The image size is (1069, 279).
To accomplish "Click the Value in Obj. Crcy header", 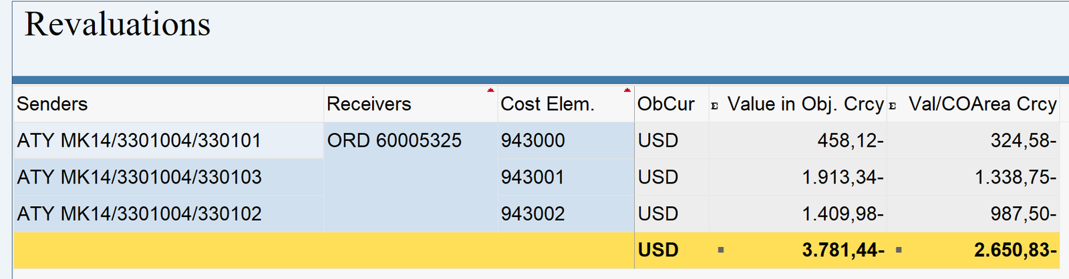I will tap(805, 104).
